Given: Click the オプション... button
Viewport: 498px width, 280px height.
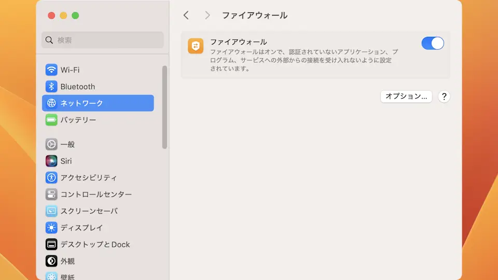Looking at the screenshot, I should coord(406,96).
